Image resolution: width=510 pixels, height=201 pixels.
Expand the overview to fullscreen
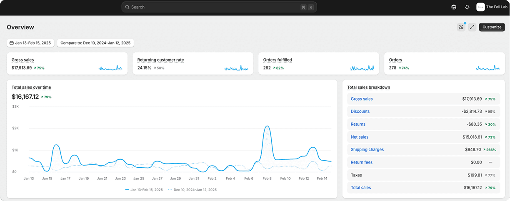[x=472, y=27]
